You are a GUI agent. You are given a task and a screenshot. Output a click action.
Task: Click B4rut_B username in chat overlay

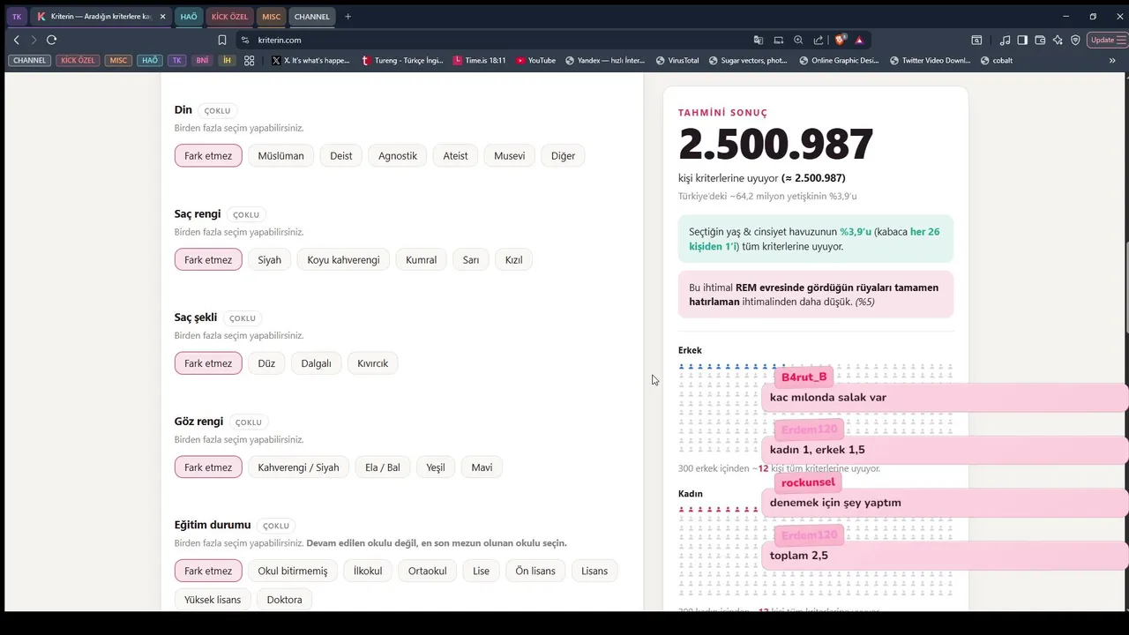tap(804, 377)
